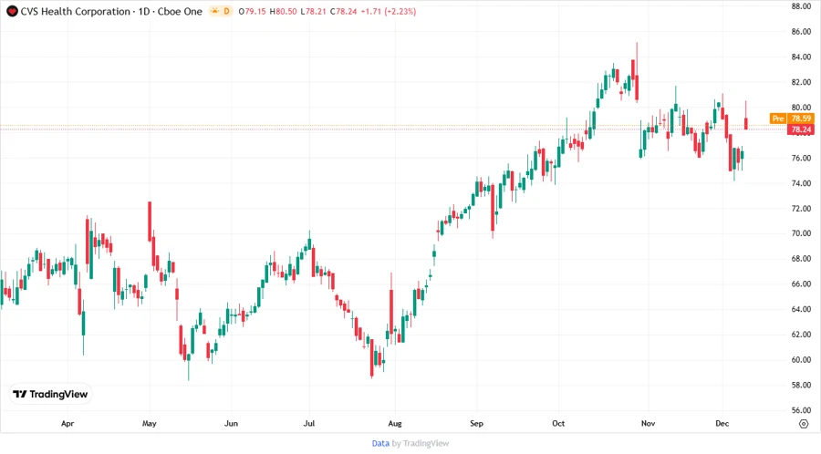Click the 84.00 price axis label
The image size is (821, 454).
(x=801, y=57)
